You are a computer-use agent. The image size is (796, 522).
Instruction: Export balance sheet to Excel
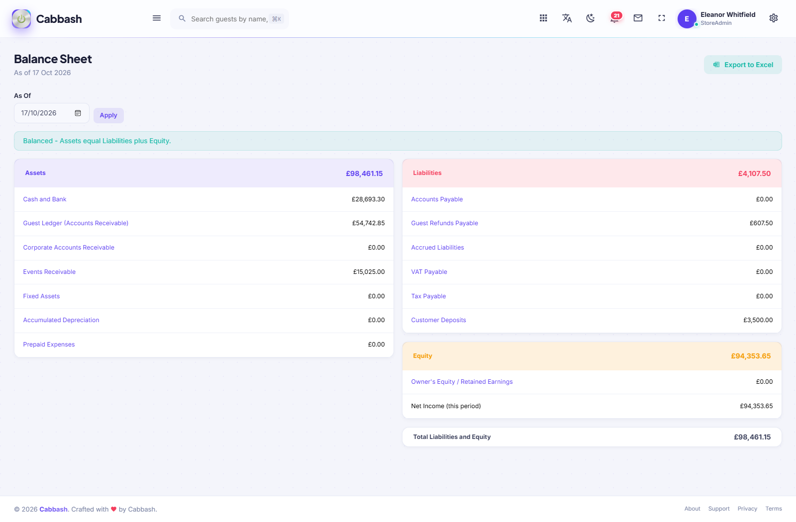click(743, 65)
